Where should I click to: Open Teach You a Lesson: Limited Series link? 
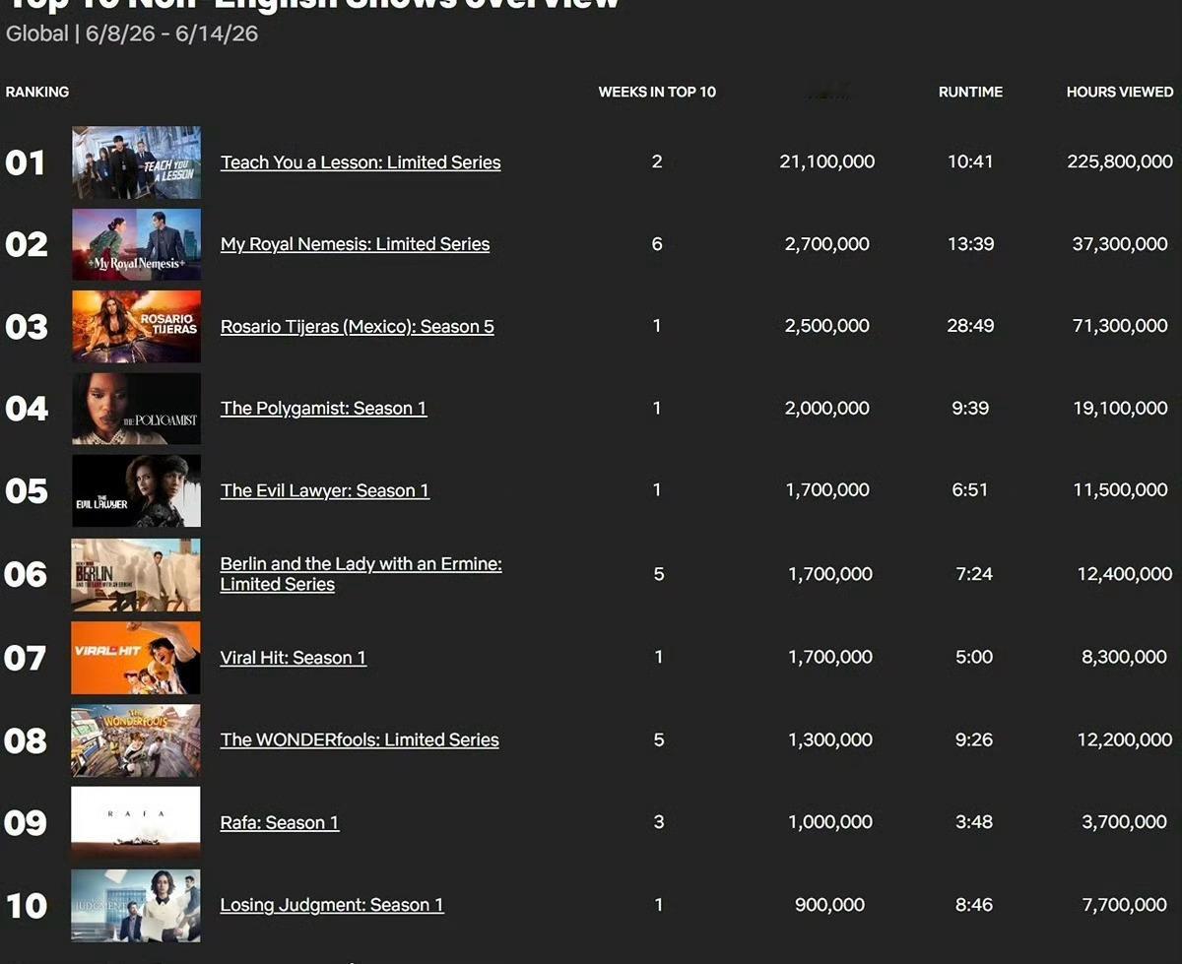pos(361,162)
